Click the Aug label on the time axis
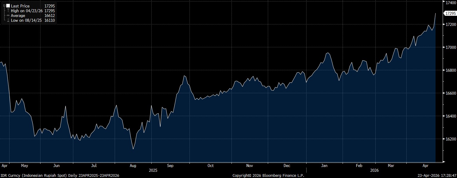The image size is (457, 178). coord(133,165)
